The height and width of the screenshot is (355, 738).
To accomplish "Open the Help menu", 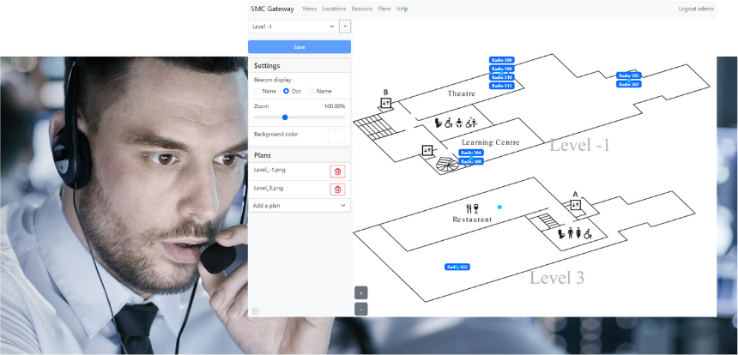I will (402, 9).
